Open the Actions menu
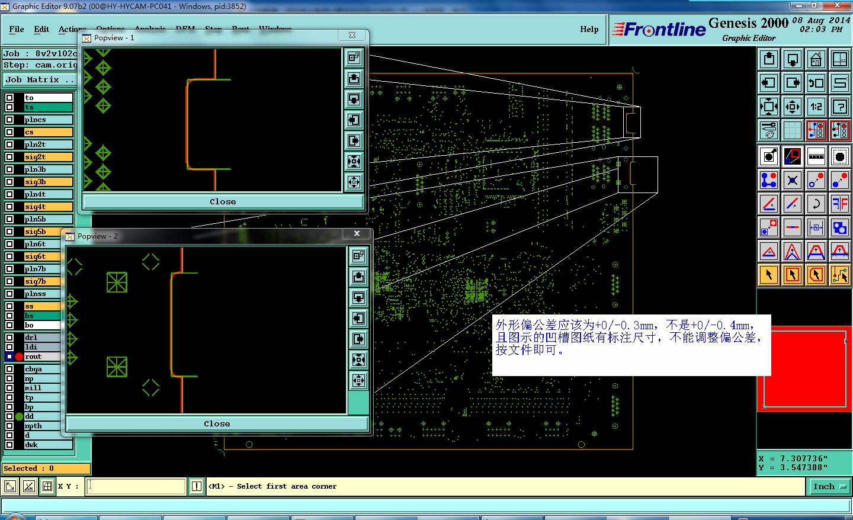The image size is (853, 520). click(71, 29)
